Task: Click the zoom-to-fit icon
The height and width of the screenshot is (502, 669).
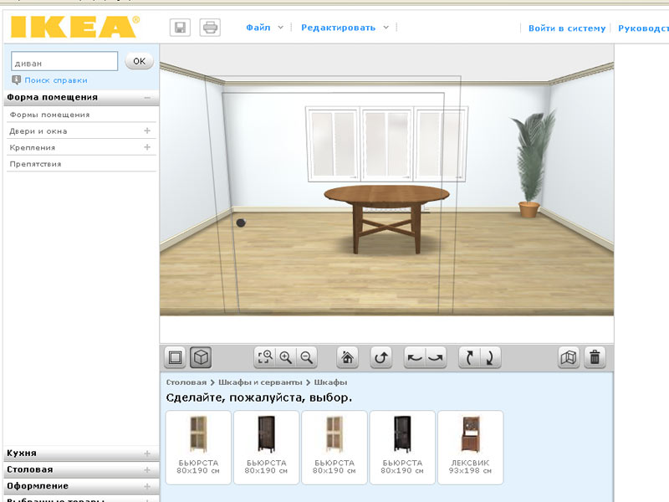Action: tap(265, 357)
